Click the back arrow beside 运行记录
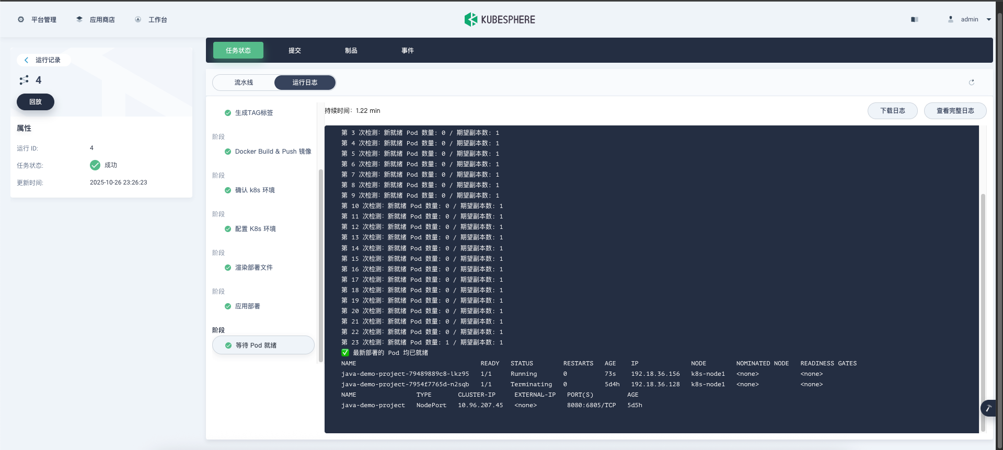The image size is (1003, 450). [x=27, y=60]
